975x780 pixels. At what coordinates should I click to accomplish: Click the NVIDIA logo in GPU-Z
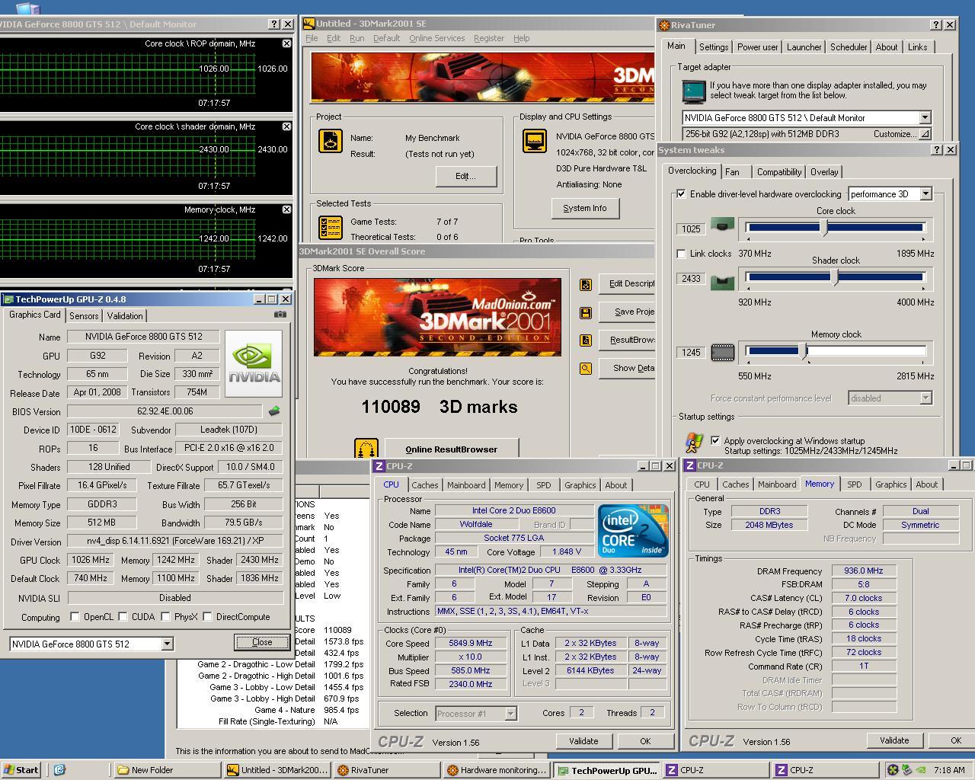coord(255,364)
